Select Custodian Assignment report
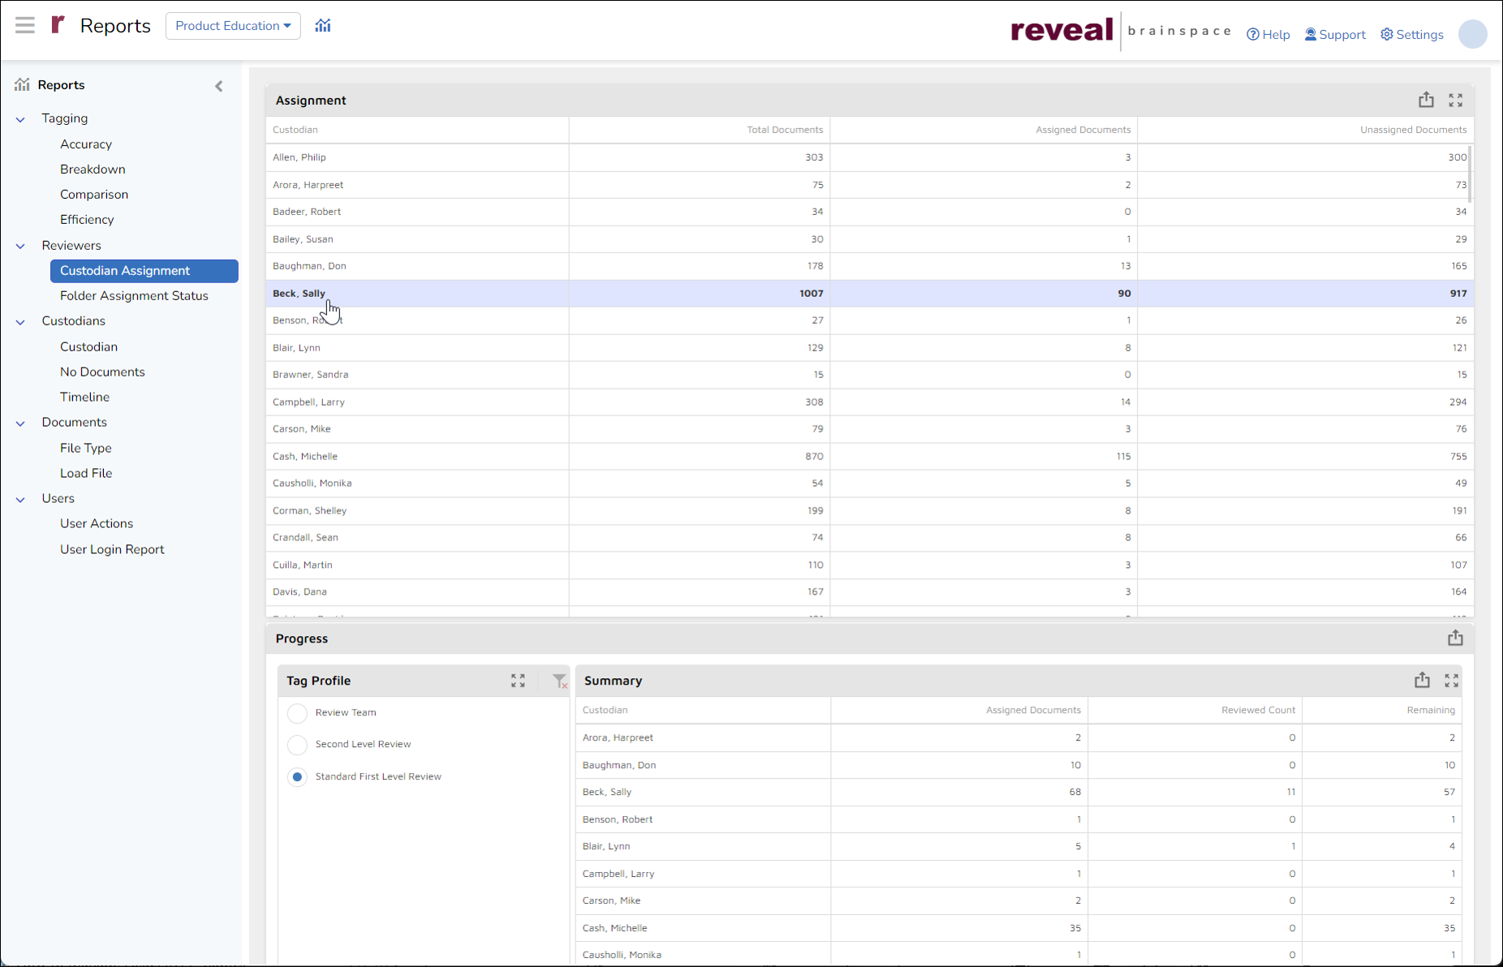Screen dimensions: 1503x967 (144, 270)
